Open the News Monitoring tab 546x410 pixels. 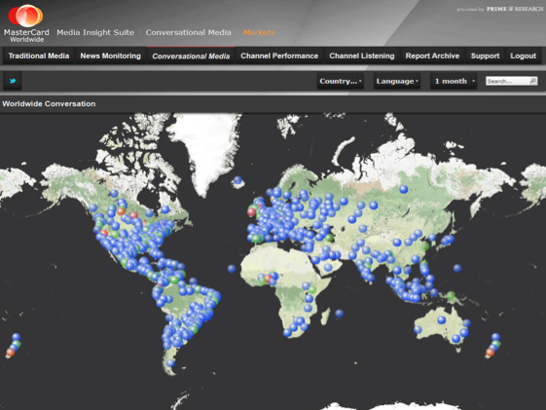click(x=110, y=56)
